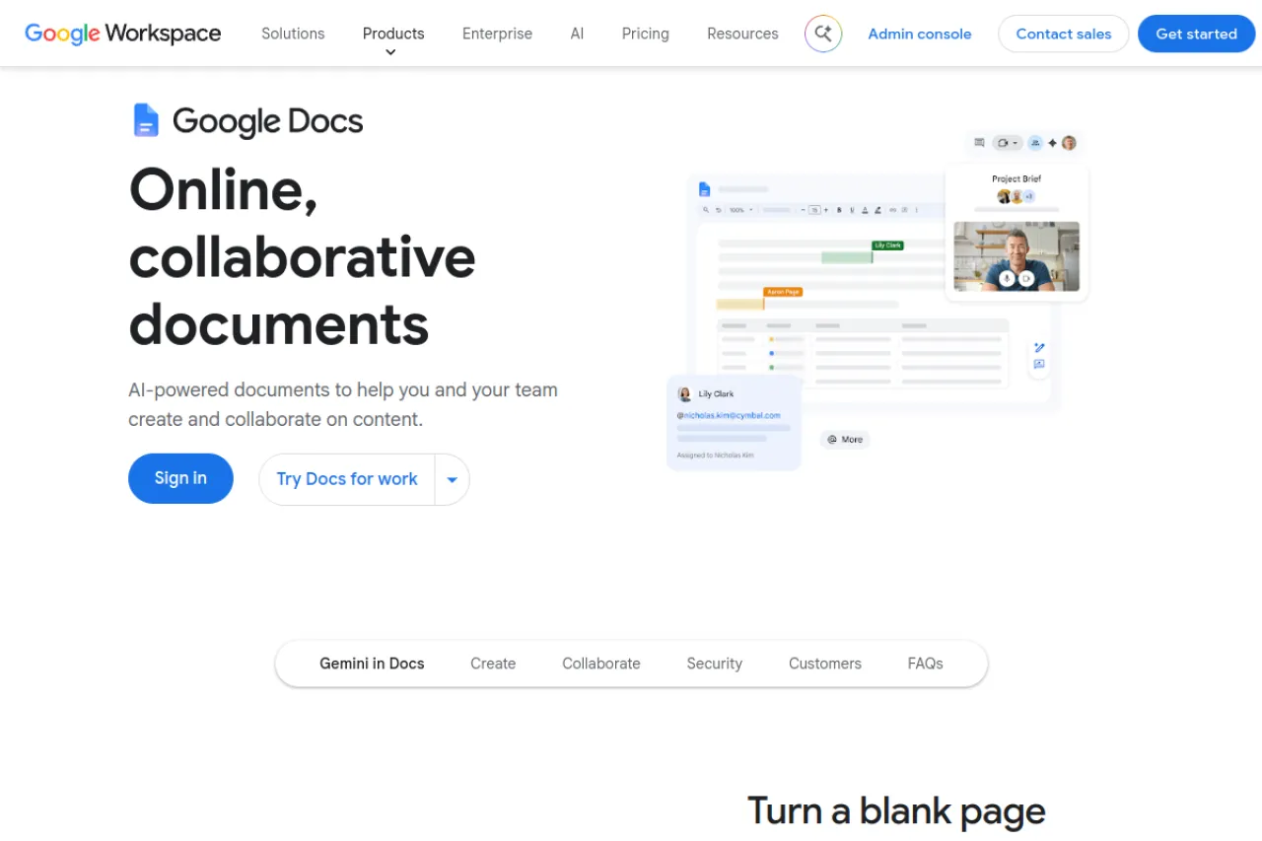The height and width of the screenshot is (841, 1262).
Task: View the Customers tab
Action: coord(825,664)
